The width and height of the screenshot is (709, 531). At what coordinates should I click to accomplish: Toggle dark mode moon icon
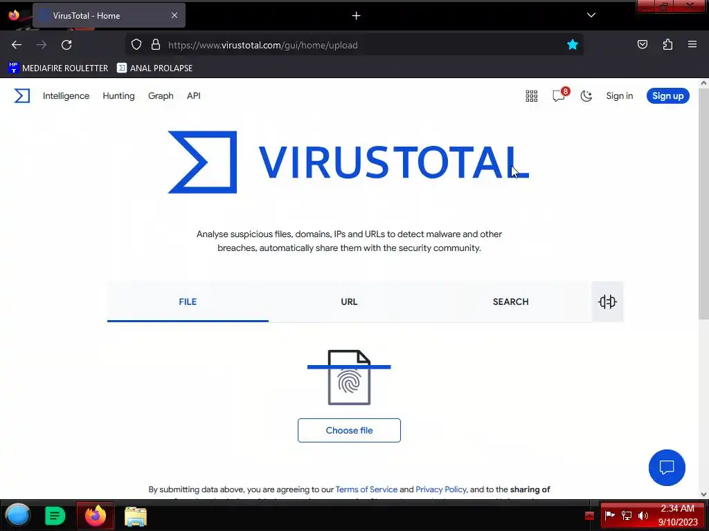coord(586,95)
